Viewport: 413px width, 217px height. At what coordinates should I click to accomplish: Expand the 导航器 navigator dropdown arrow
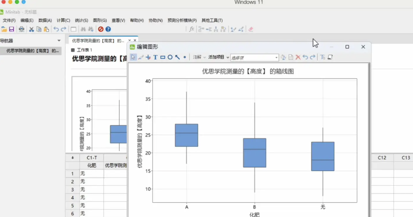(x=59, y=40)
